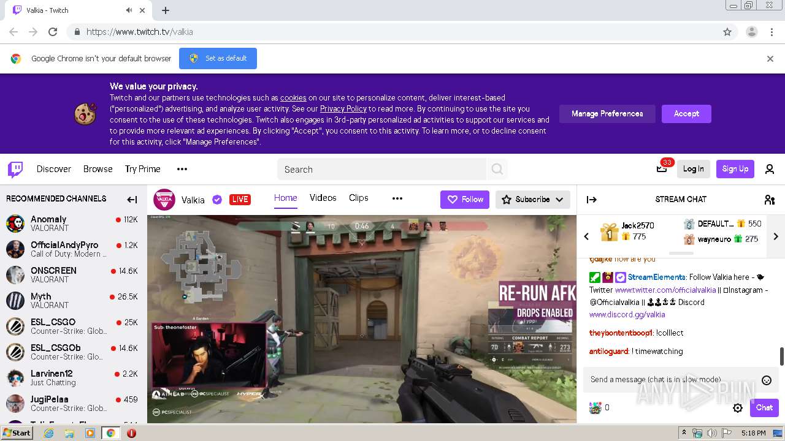Open the Privacy Policy link
The width and height of the screenshot is (785, 441).
click(x=343, y=109)
